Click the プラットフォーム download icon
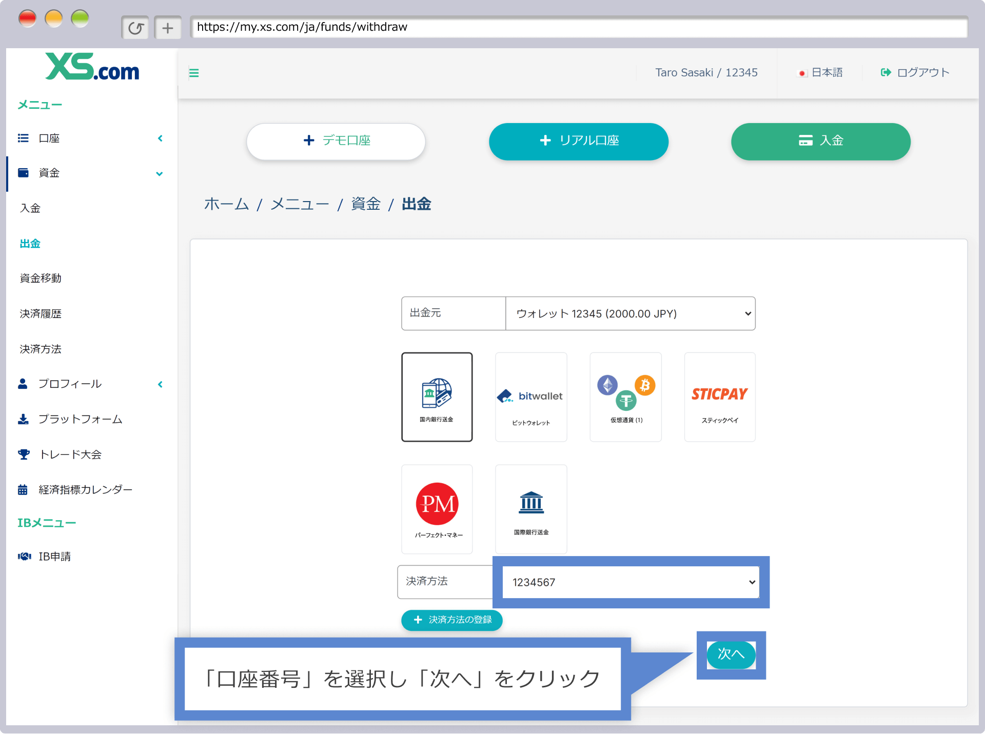The height and width of the screenshot is (734, 985). pyautogui.click(x=23, y=419)
